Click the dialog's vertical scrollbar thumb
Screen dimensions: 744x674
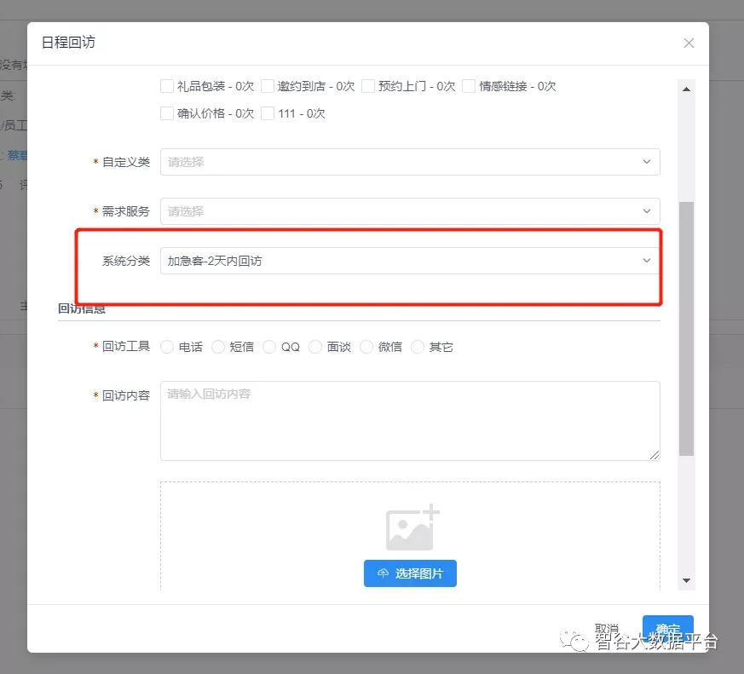point(686,328)
